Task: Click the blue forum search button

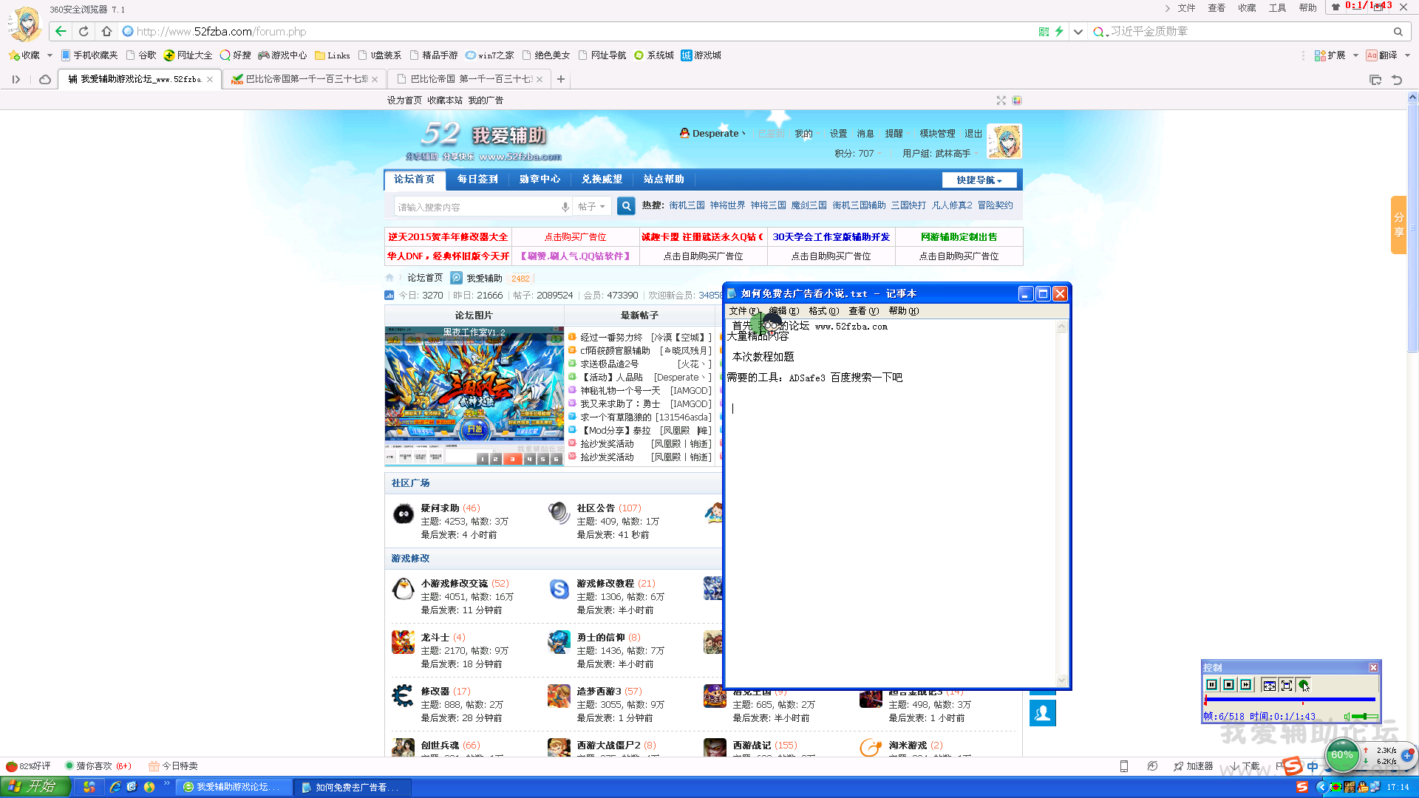Action: [x=626, y=206]
